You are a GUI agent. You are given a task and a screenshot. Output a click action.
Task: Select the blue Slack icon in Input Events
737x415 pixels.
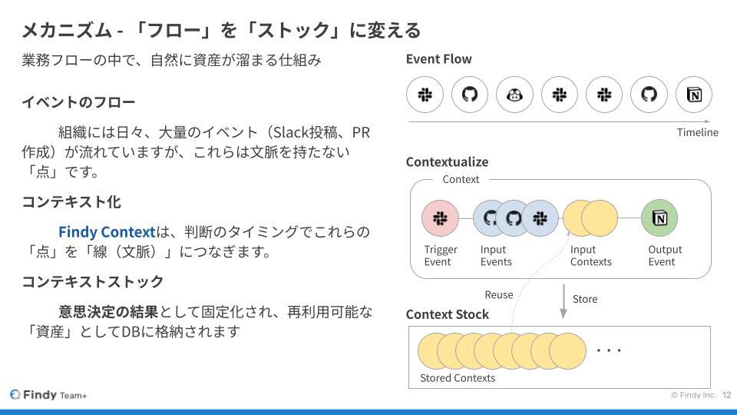(x=540, y=217)
